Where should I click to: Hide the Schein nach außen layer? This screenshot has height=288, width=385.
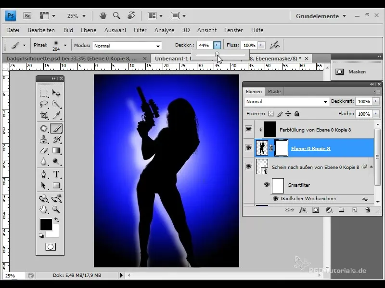pos(248,167)
